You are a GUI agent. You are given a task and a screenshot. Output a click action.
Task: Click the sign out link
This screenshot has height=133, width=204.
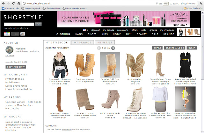coord(96,30)
